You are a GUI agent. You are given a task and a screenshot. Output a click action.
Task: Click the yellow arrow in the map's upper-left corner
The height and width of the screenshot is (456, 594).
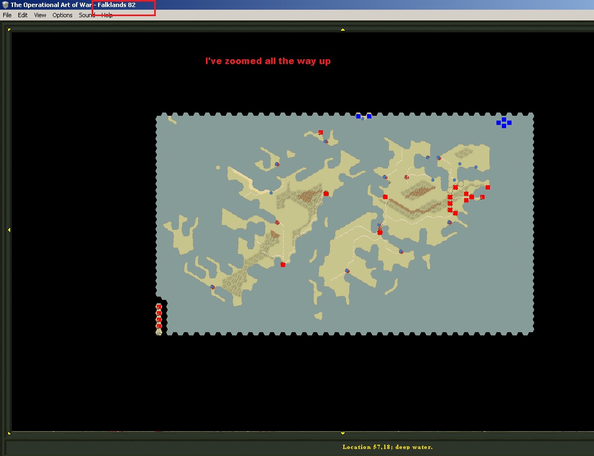(9, 30)
